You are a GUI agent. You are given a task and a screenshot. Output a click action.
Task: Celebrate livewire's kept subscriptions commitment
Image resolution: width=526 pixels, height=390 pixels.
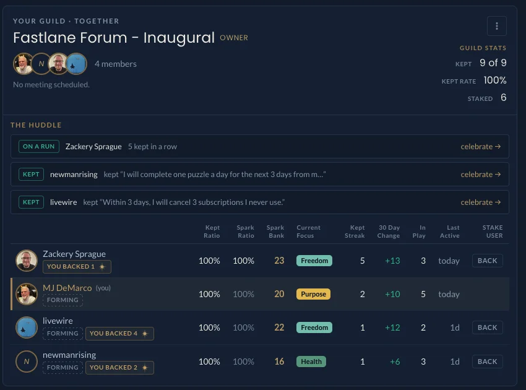point(480,202)
